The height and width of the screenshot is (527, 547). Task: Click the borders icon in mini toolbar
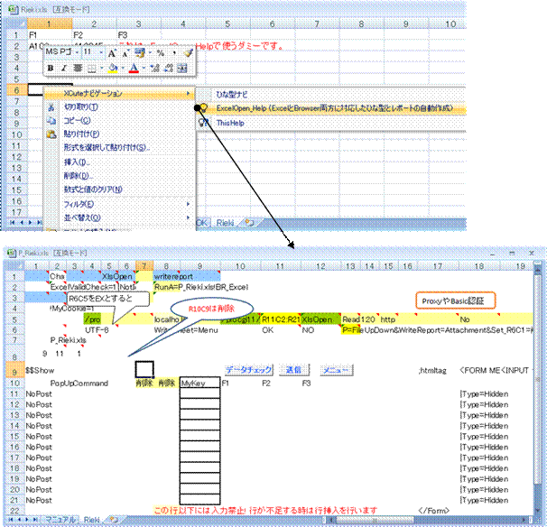(x=91, y=68)
